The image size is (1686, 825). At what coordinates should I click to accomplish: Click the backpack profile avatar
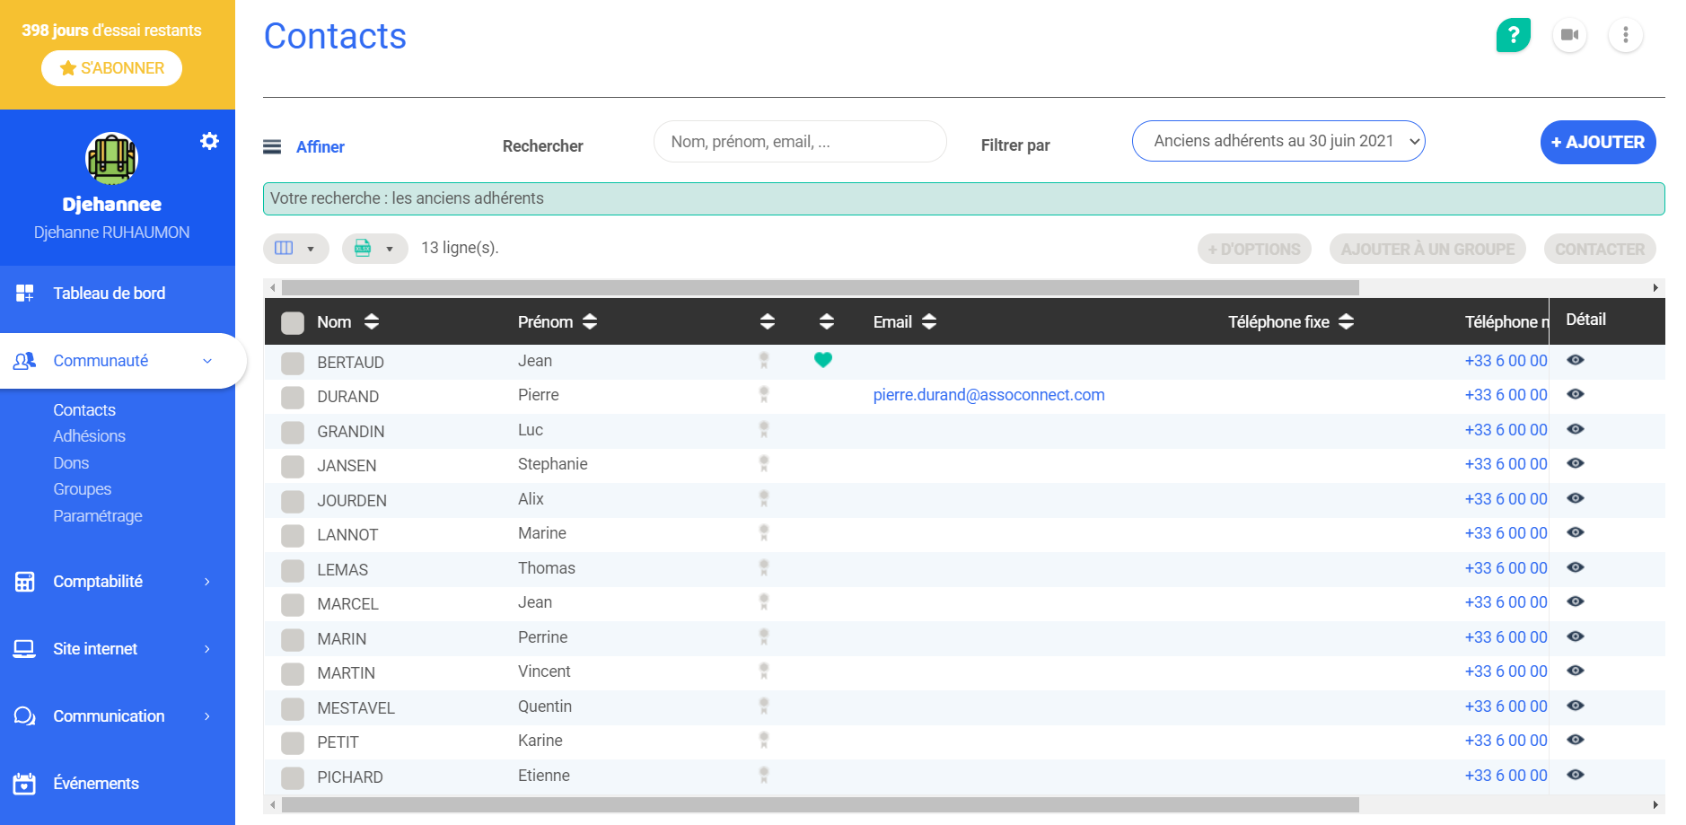point(111,159)
